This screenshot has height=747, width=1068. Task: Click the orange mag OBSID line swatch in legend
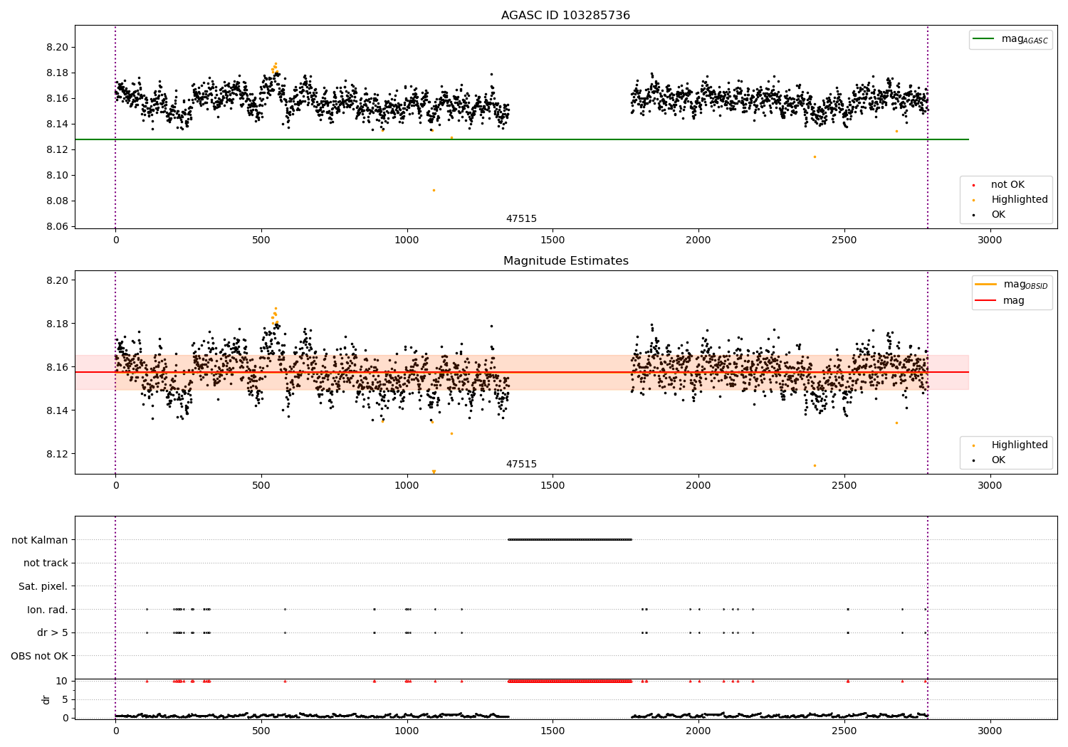tap(986, 285)
